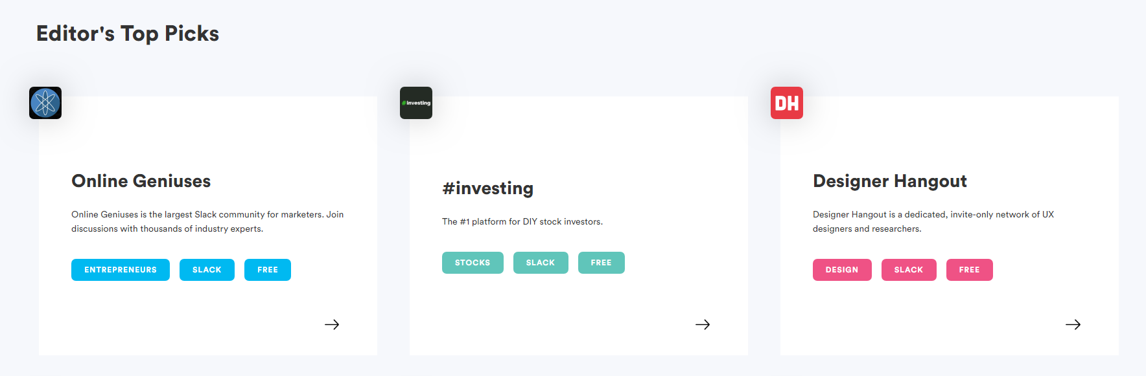Select the pink SLACK tag on Designer Hangout
Image resolution: width=1146 pixels, height=376 pixels.
pos(909,270)
